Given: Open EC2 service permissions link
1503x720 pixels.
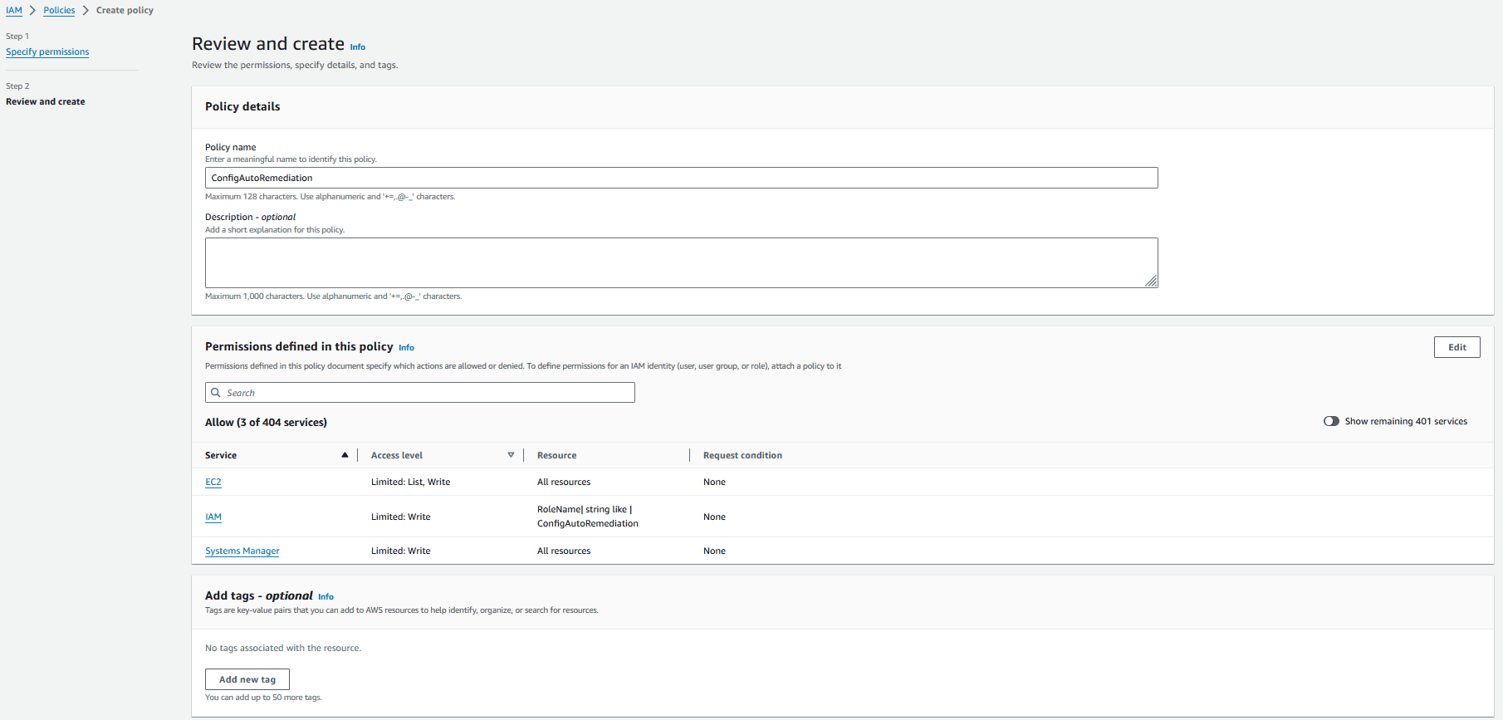Looking at the screenshot, I should tap(213, 482).
